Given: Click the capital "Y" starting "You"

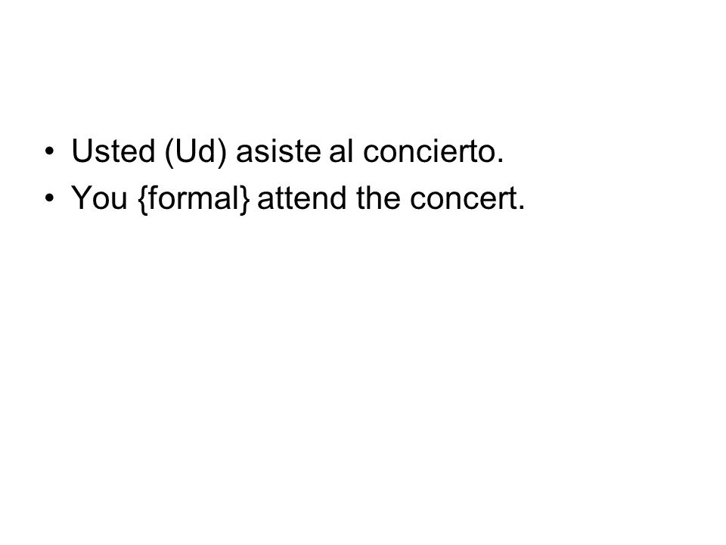Looking at the screenshot, I should coord(81,198).
